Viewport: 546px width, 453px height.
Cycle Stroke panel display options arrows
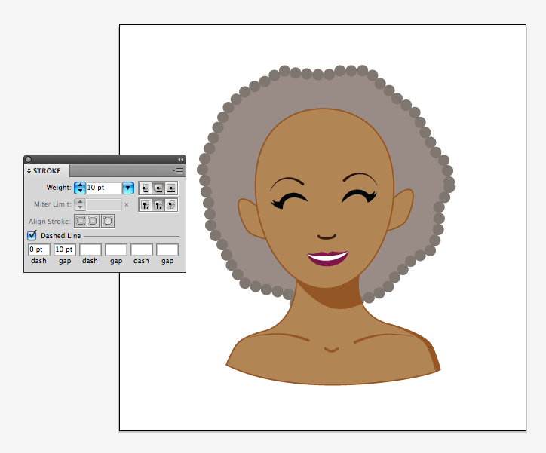pyautogui.click(x=29, y=171)
